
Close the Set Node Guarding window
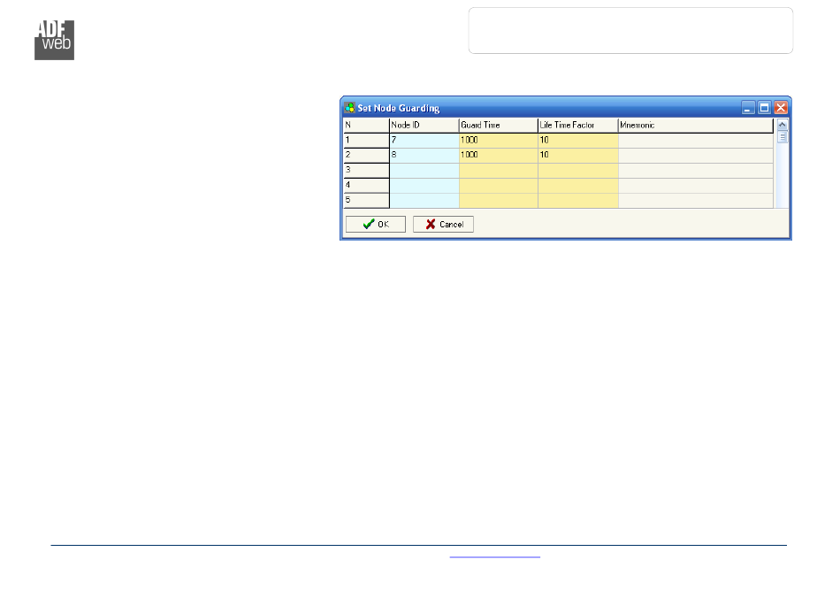click(781, 108)
